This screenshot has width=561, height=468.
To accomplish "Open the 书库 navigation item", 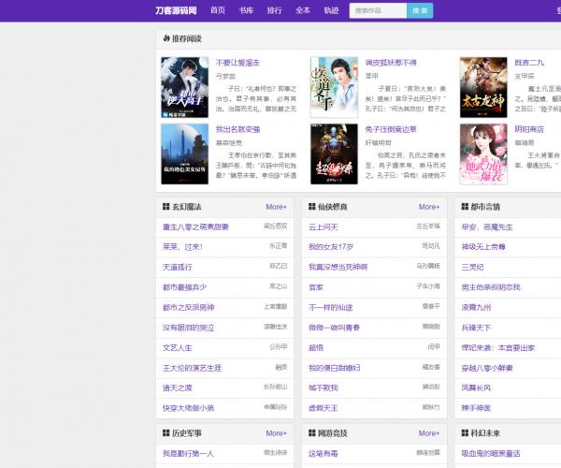I will pos(246,10).
